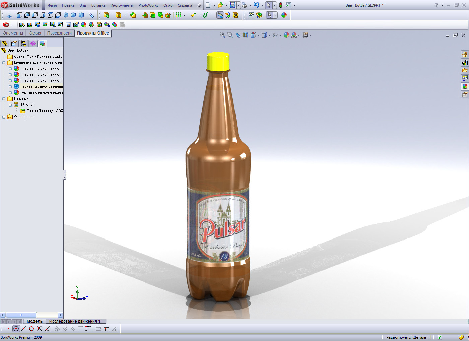The width and height of the screenshot is (469, 341).
Task: Switch to the Поверхности tab
Action: [x=59, y=33]
